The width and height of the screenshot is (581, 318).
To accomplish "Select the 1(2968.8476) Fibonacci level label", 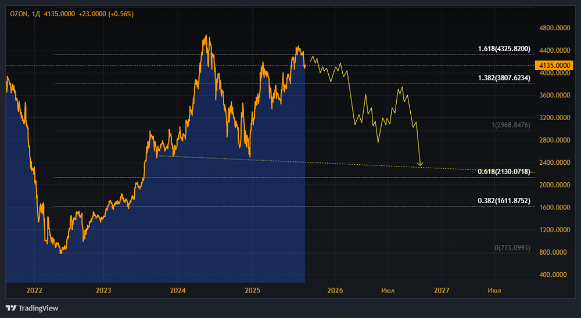I will click(x=511, y=125).
